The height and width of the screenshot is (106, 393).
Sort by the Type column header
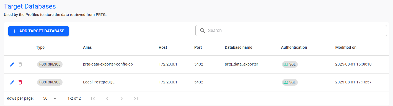point(40,47)
